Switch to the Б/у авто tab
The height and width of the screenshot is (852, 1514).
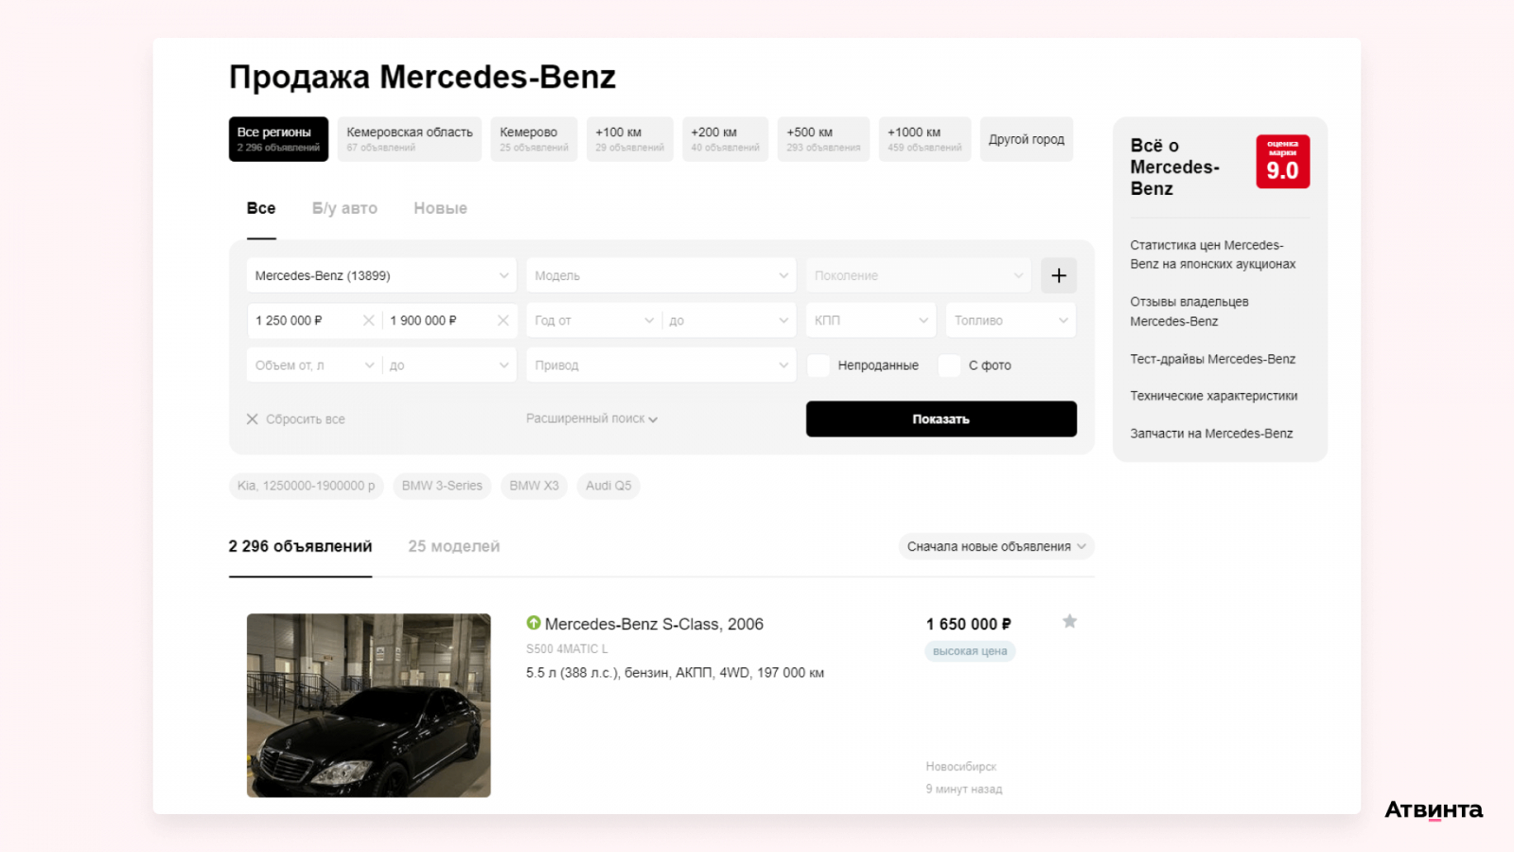344,208
